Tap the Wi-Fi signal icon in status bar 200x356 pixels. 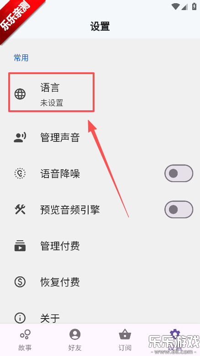[x=175, y=7]
